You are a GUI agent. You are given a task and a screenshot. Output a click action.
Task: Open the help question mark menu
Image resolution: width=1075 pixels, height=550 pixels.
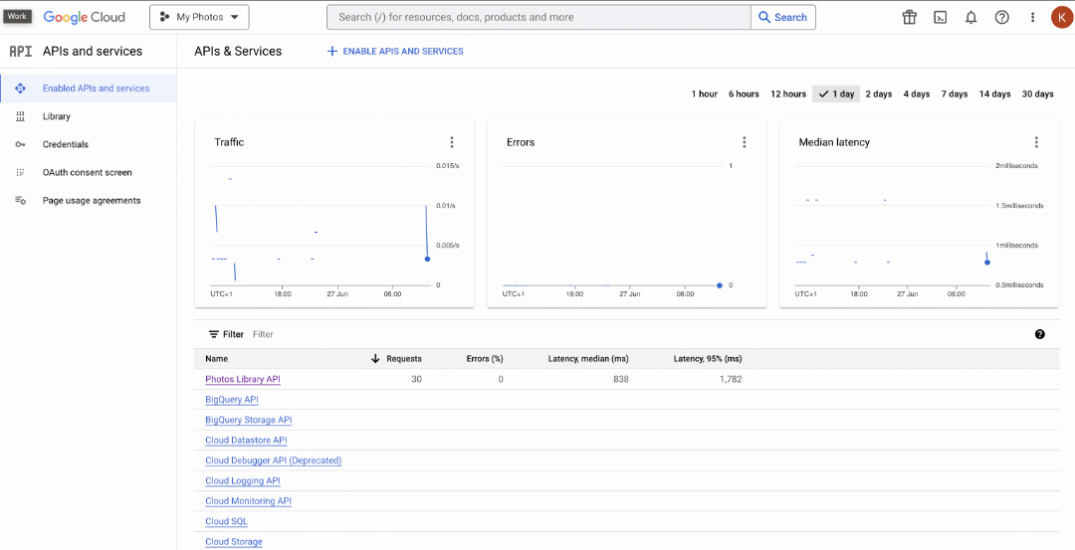point(1001,17)
